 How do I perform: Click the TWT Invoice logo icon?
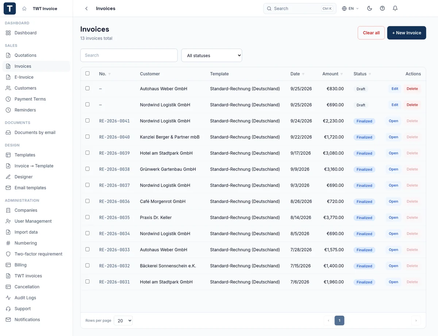[x=9, y=8]
